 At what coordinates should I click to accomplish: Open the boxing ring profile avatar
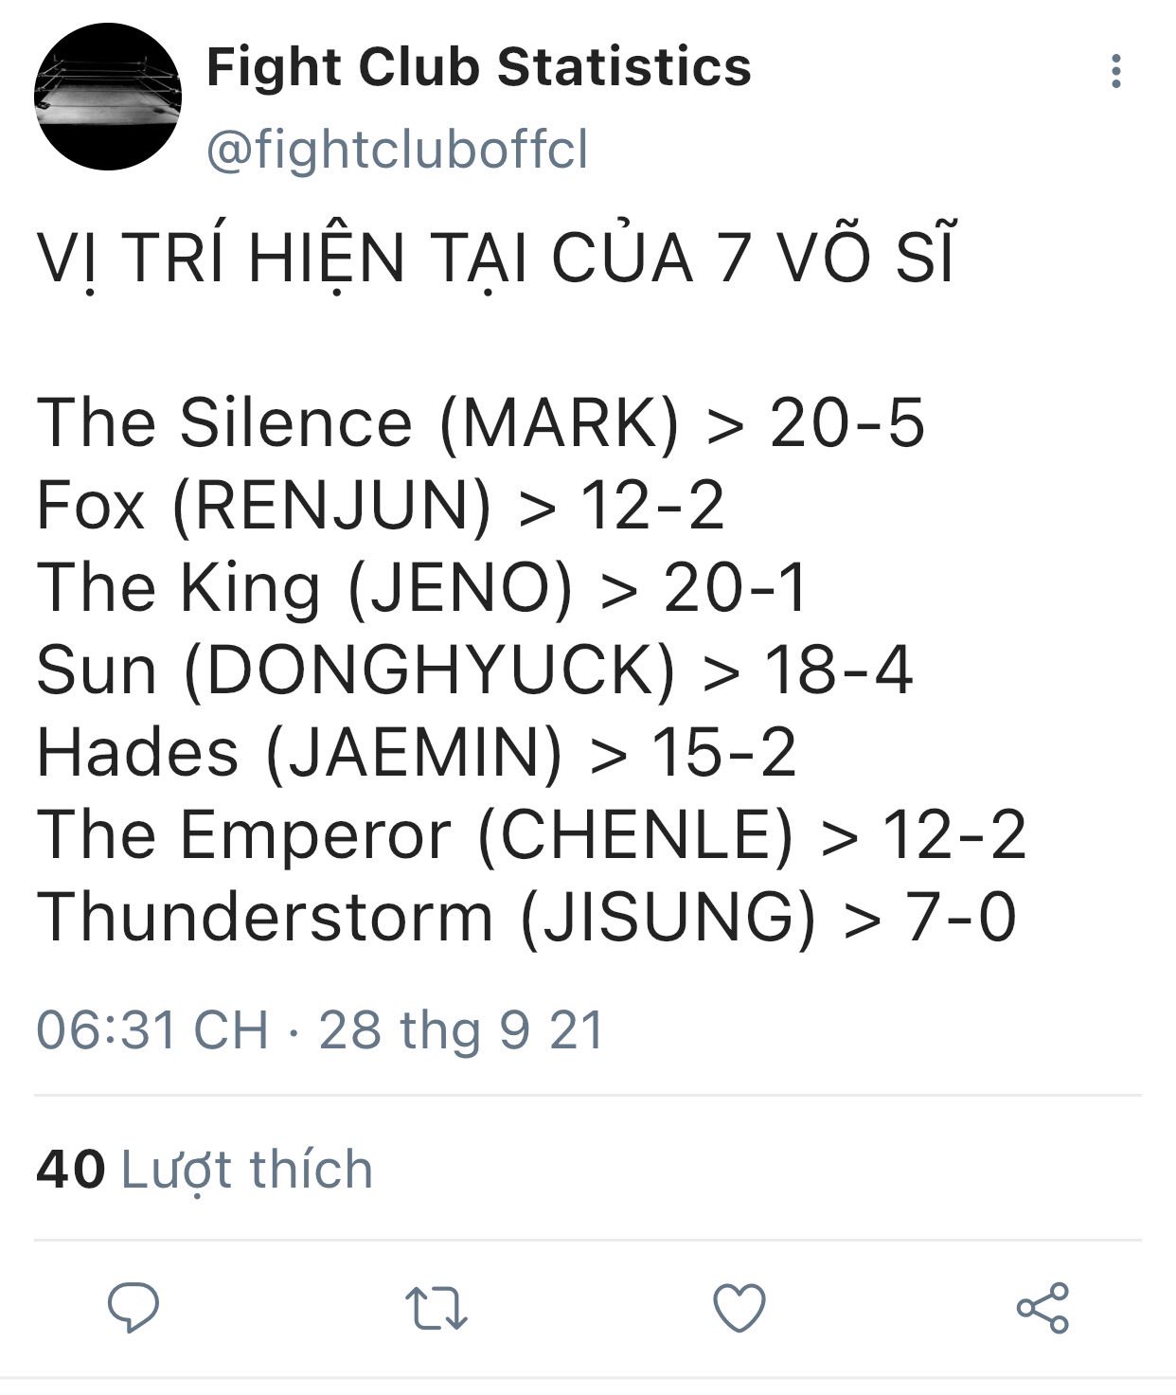108,97
